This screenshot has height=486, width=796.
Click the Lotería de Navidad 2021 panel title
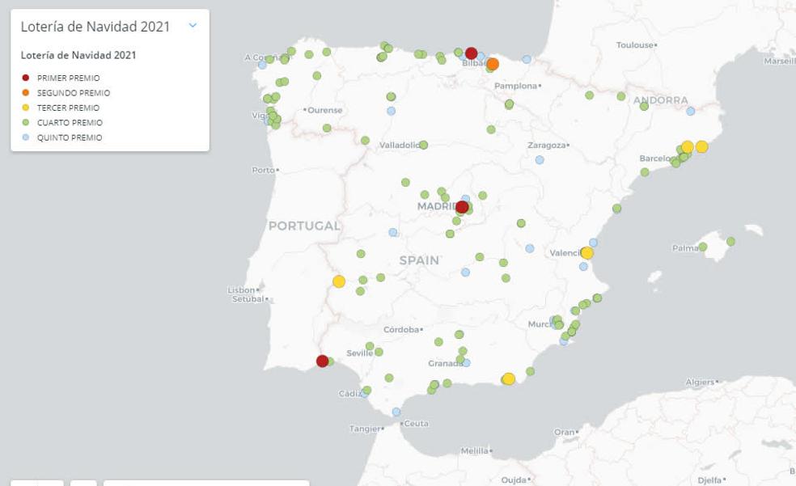(95, 27)
